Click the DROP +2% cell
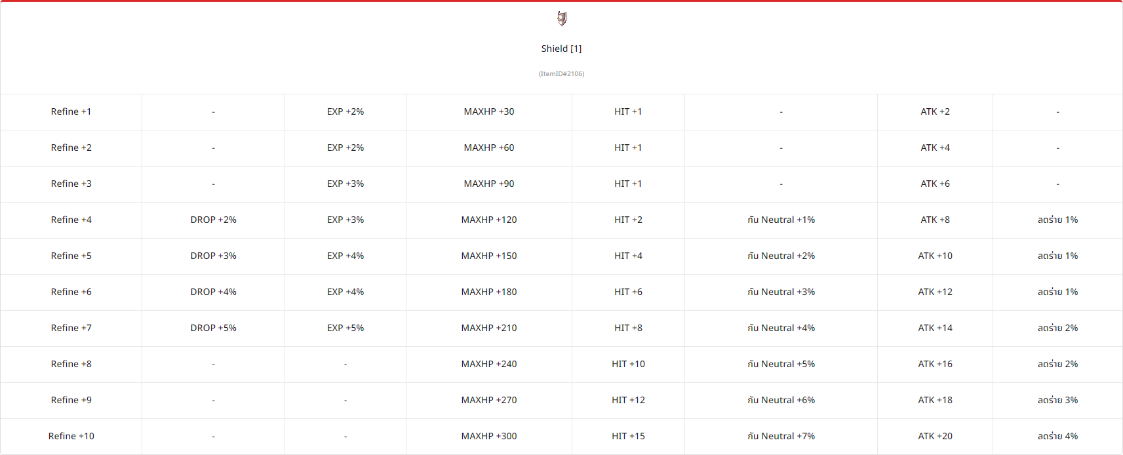The width and height of the screenshot is (1123, 455). pos(213,220)
